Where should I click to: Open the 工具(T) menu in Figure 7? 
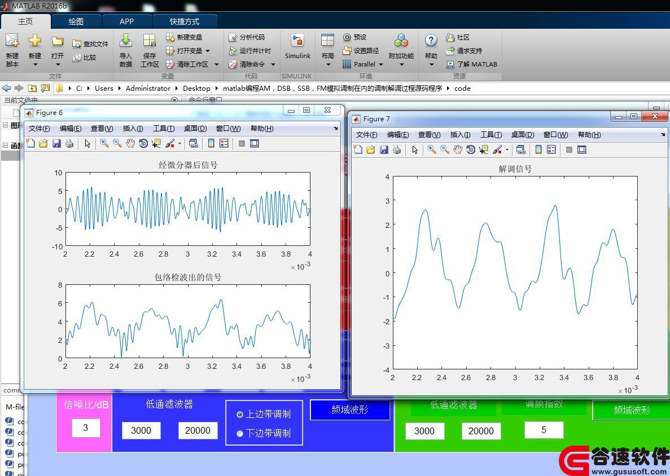coord(491,134)
